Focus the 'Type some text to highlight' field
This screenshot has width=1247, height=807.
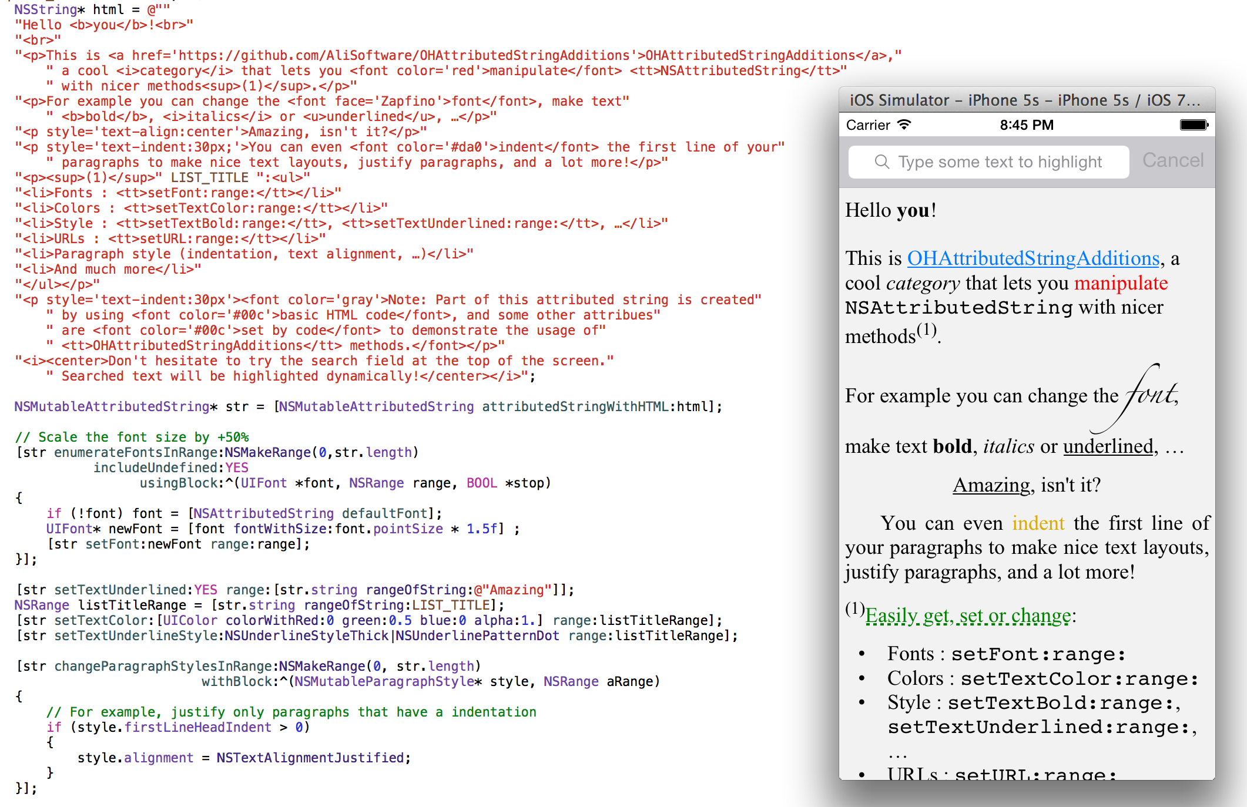[x=999, y=162]
